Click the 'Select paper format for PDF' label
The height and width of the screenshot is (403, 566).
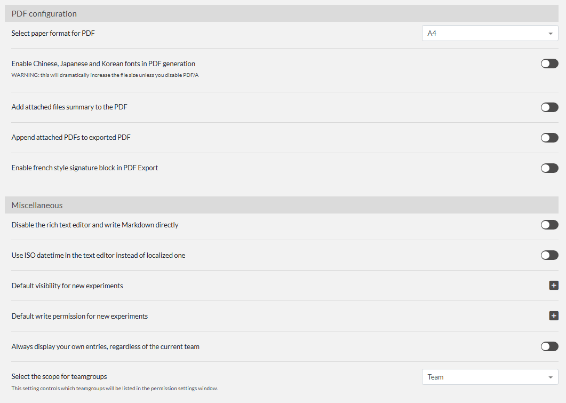coord(53,33)
